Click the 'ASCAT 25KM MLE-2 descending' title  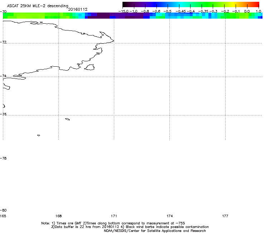[x=38, y=6]
